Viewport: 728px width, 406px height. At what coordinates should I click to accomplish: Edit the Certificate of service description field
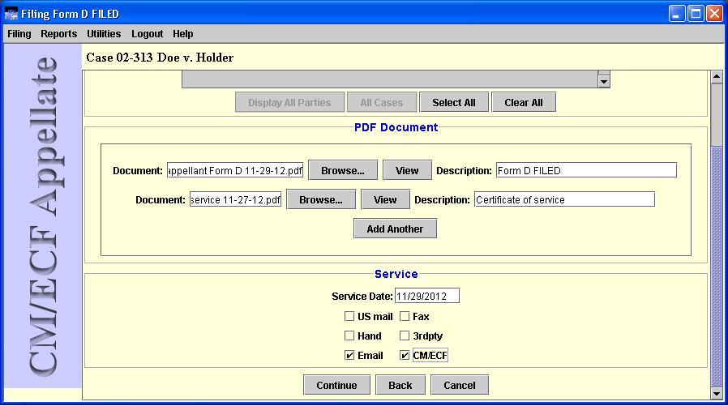(564, 199)
